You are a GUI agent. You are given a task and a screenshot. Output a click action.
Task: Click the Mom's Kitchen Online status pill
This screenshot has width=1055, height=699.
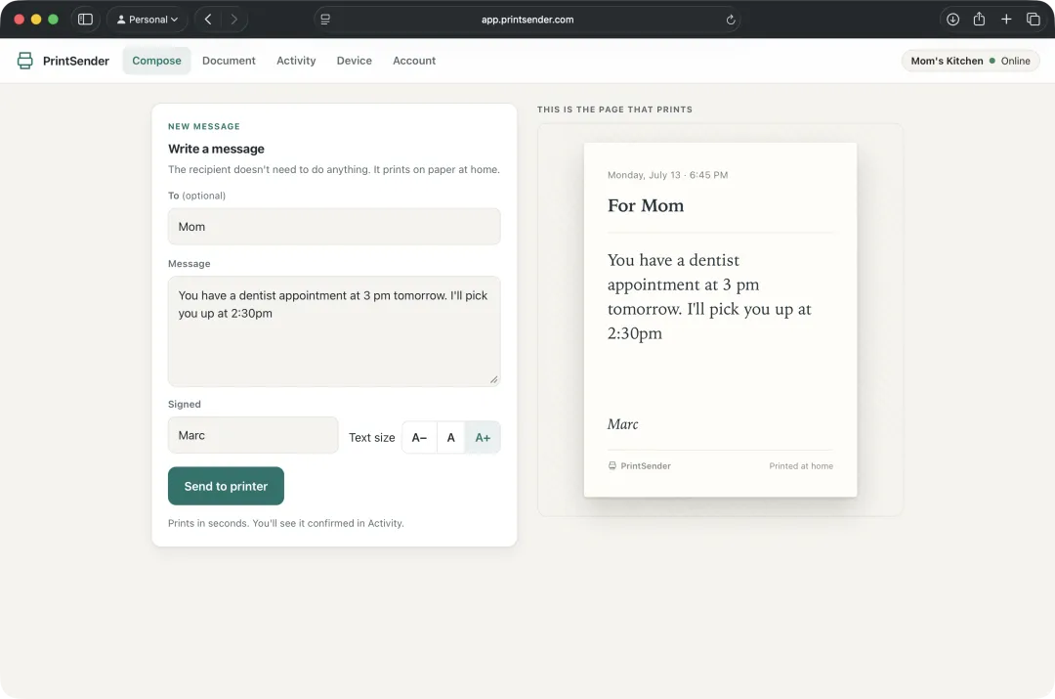pos(970,61)
